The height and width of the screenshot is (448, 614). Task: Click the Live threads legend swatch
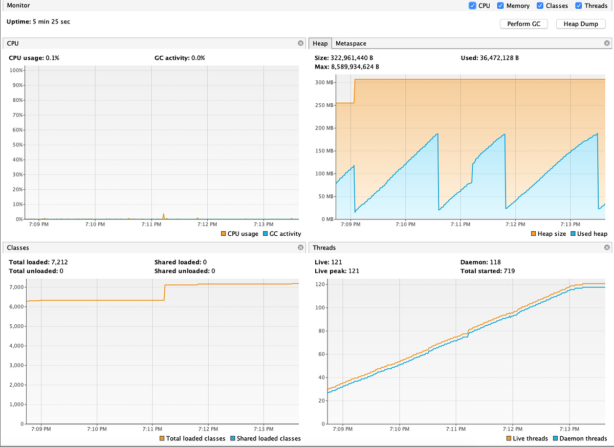pos(509,438)
